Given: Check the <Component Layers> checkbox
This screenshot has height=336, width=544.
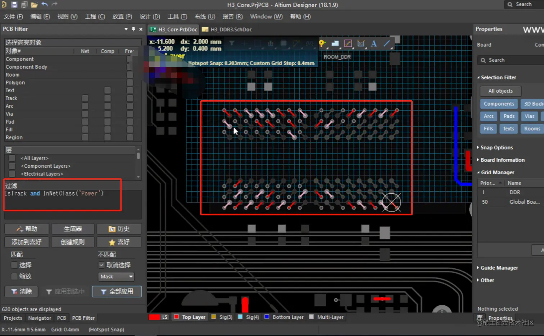Looking at the screenshot, I should (12, 166).
